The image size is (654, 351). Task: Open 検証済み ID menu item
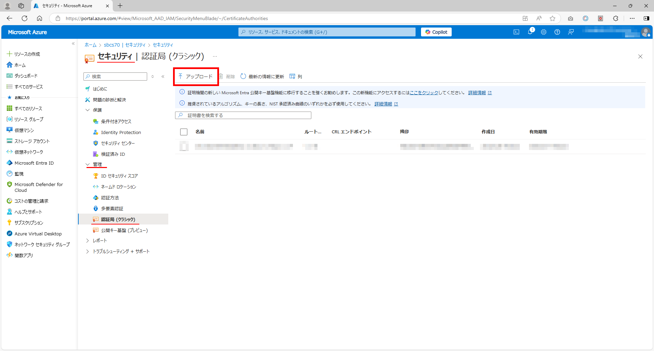point(113,154)
